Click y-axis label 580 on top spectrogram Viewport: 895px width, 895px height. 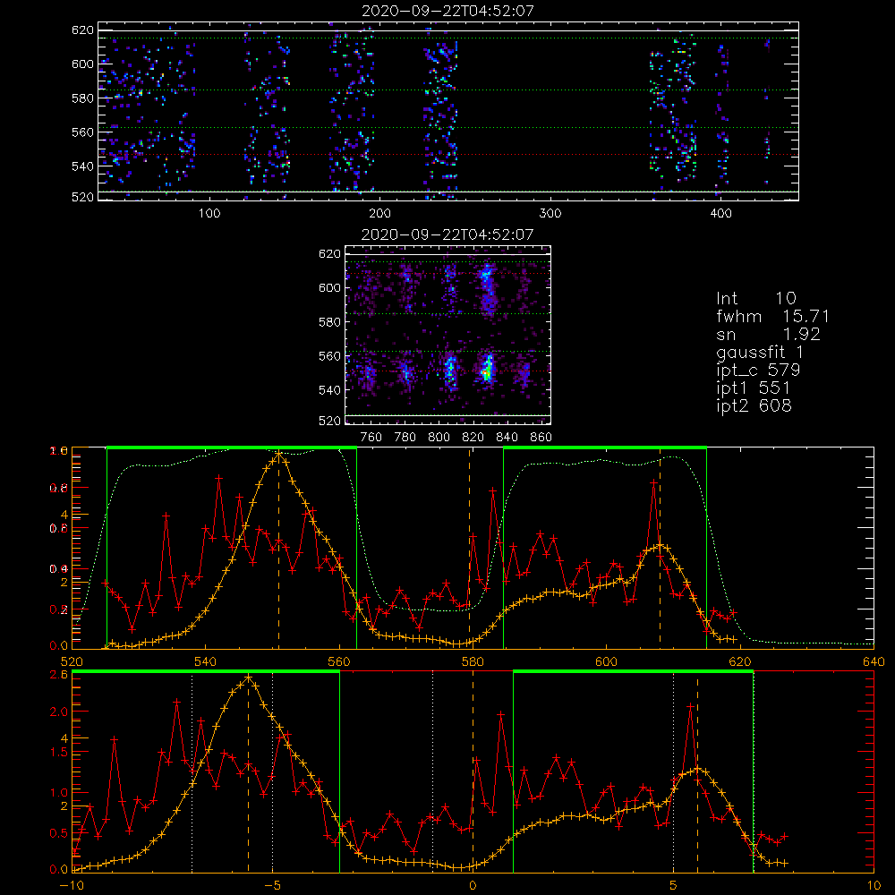pyautogui.click(x=82, y=98)
